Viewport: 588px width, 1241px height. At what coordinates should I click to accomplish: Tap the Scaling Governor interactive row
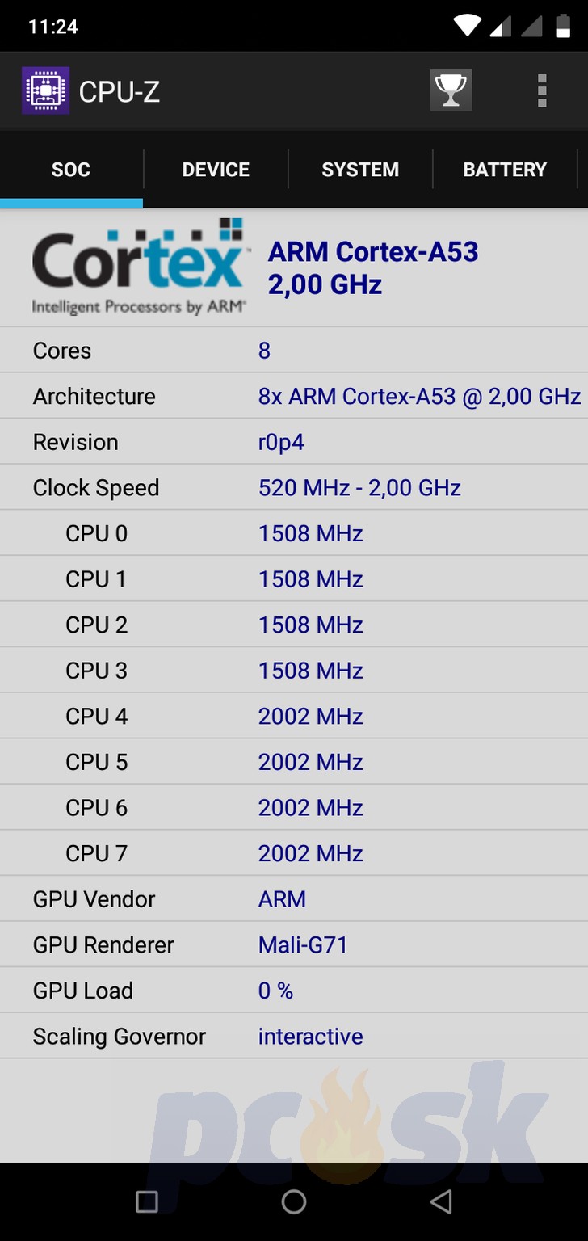coord(294,1036)
